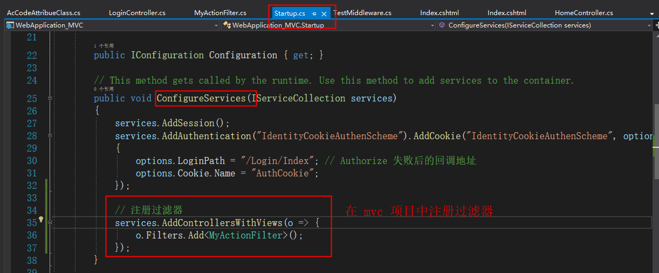Click the AddControllersWithViews method call

[x=222, y=222]
